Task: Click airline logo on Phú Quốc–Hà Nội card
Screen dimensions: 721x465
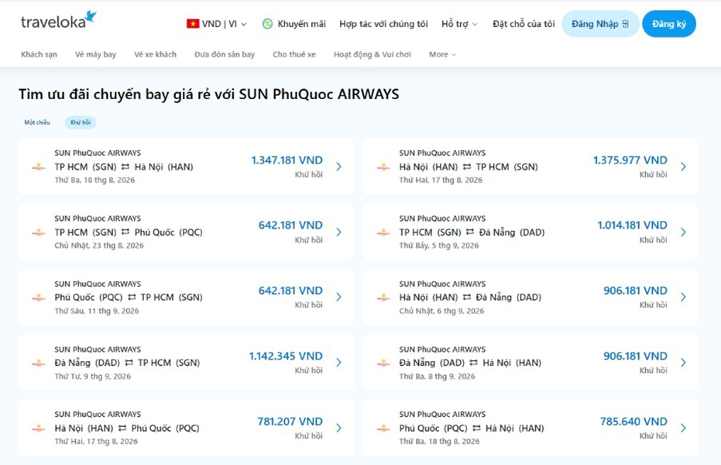Action: (x=383, y=429)
